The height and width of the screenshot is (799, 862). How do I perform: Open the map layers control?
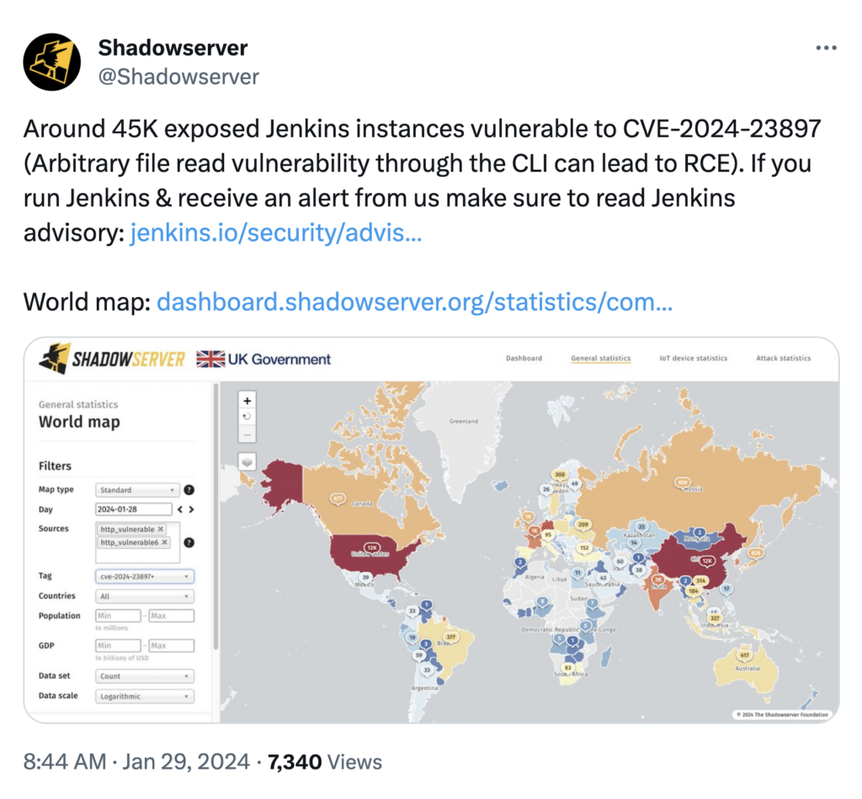247,461
